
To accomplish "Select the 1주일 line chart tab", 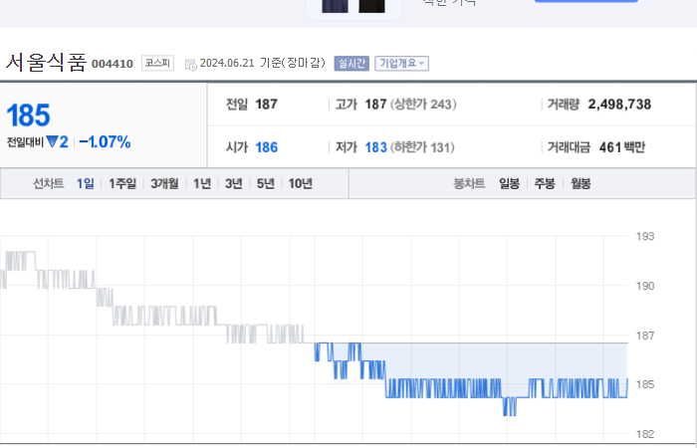I will click(122, 183).
